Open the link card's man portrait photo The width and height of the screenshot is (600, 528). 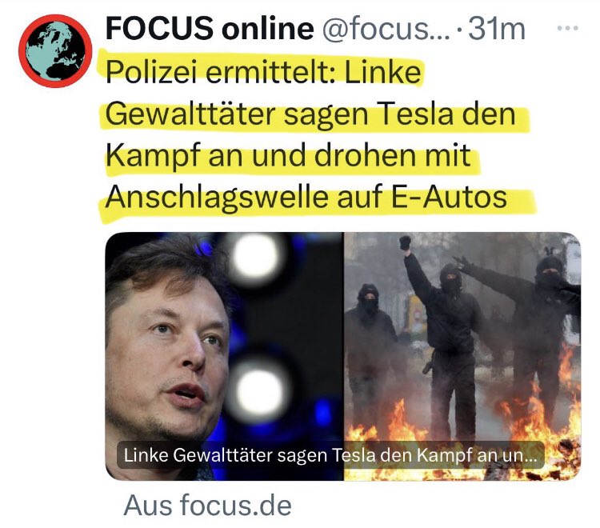tap(224, 356)
